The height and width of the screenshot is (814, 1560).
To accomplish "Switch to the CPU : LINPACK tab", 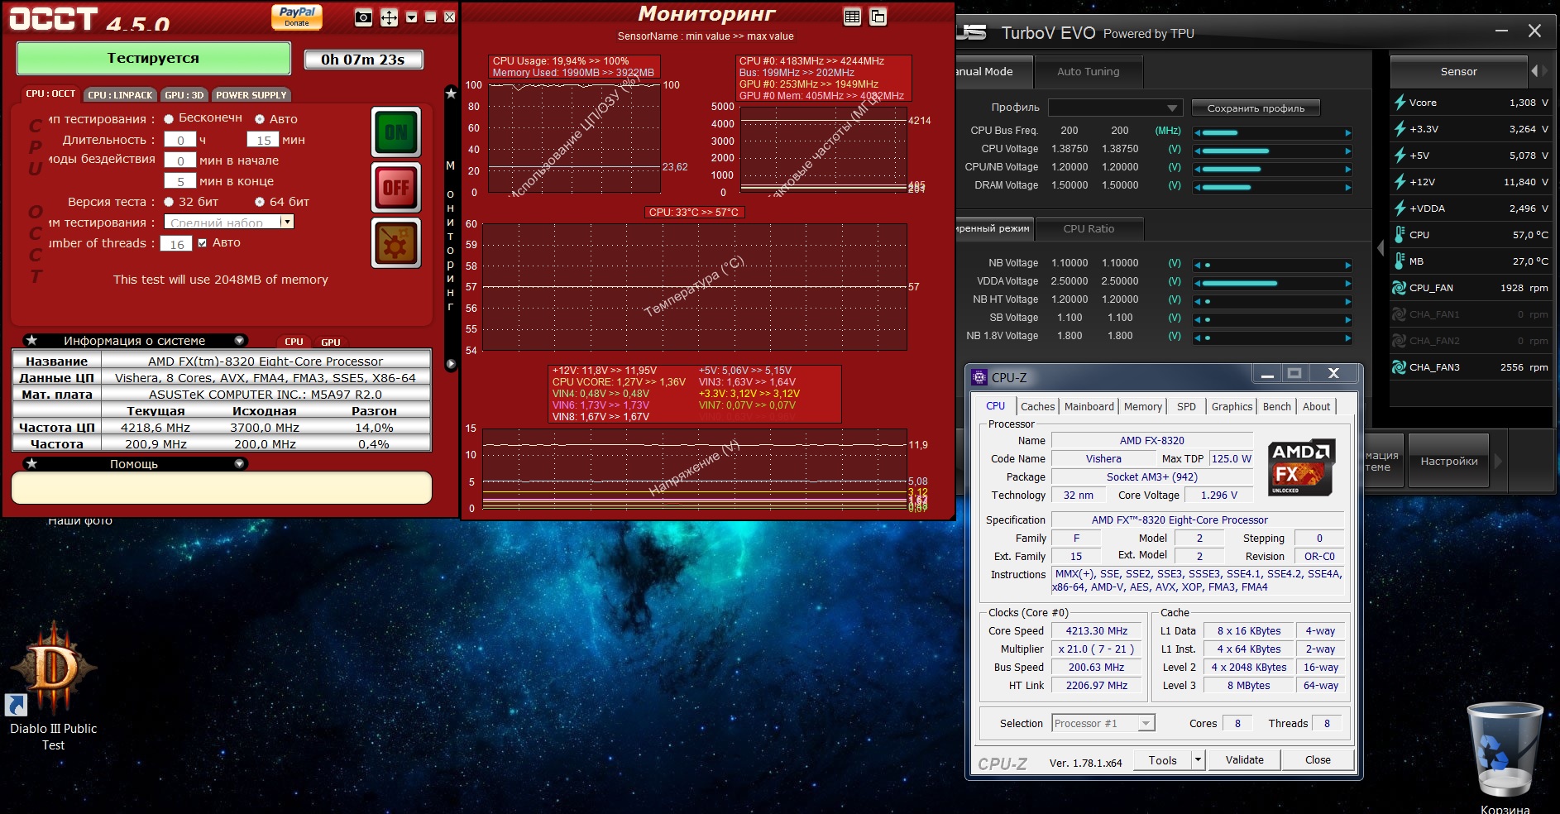I will 121,95.
